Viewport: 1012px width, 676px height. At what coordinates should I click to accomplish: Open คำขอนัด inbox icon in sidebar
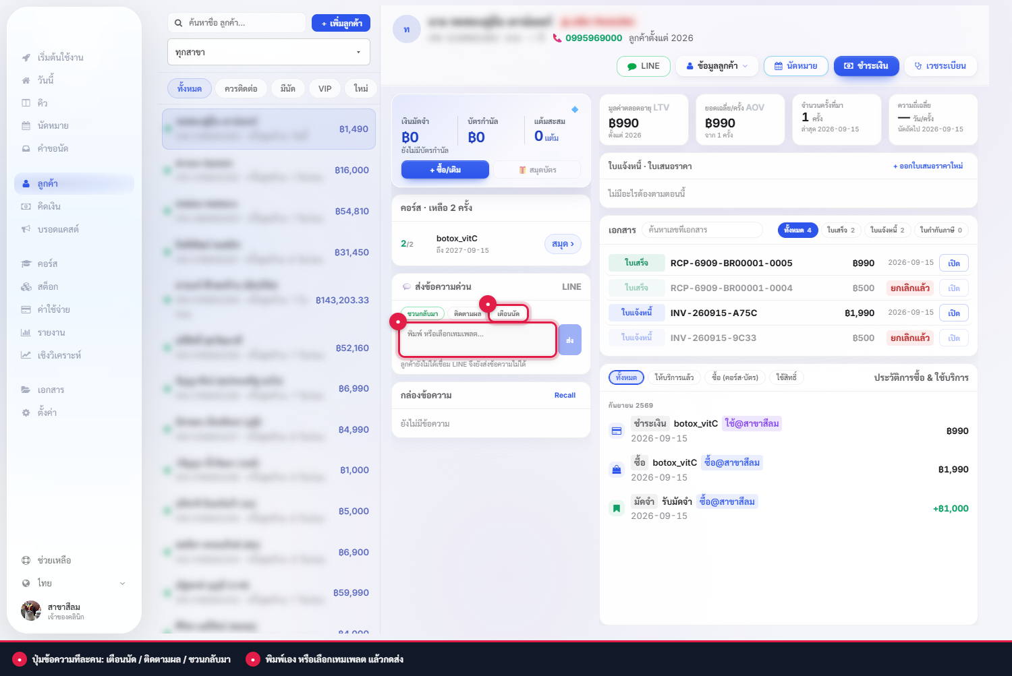[26, 149]
